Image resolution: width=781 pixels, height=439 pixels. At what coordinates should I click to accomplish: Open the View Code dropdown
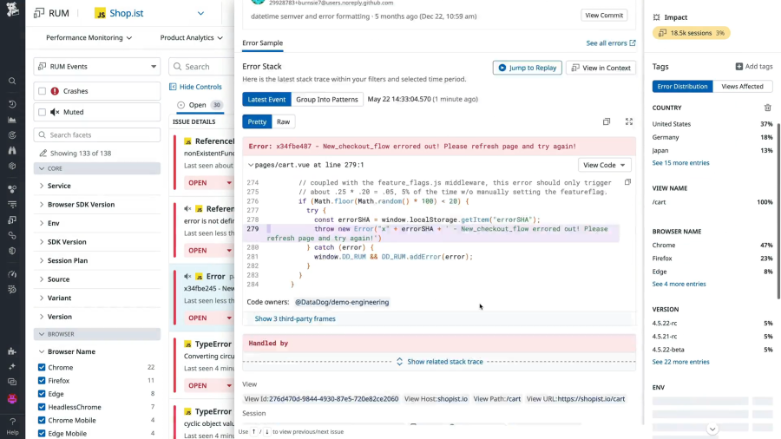pos(604,165)
